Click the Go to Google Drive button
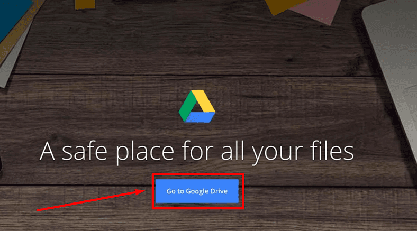417x231 pixels. coord(197,191)
